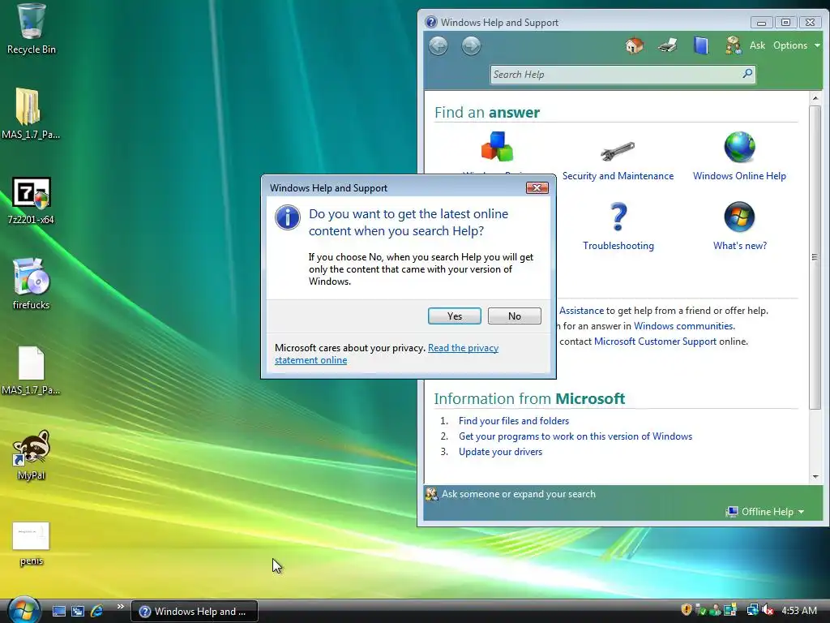Click Help window title bar icon

click(x=431, y=22)
